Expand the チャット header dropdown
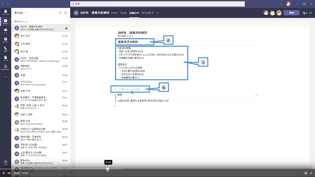Screen dimensions: 315x177 pos(26,13)
